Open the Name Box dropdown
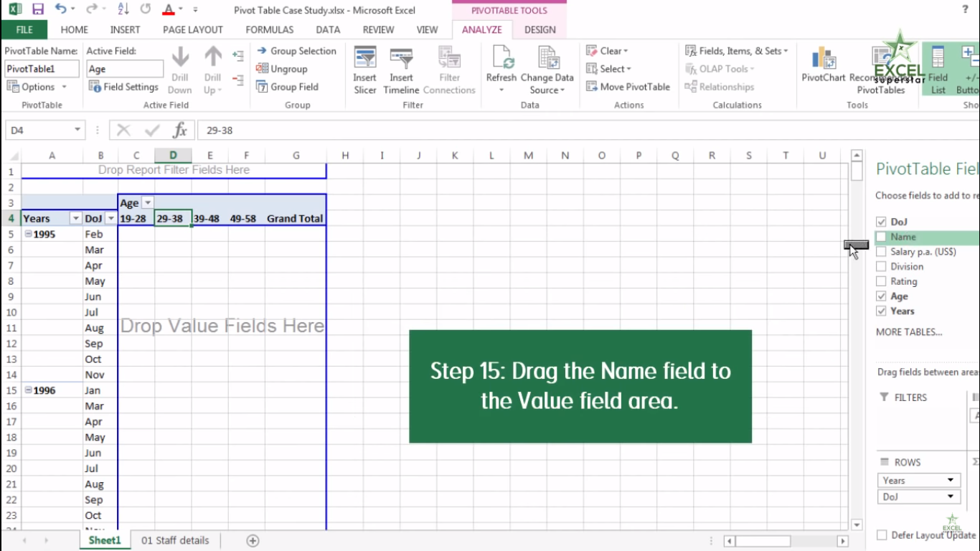Viewport: 980px width, 551px height. tap(77, 131)
